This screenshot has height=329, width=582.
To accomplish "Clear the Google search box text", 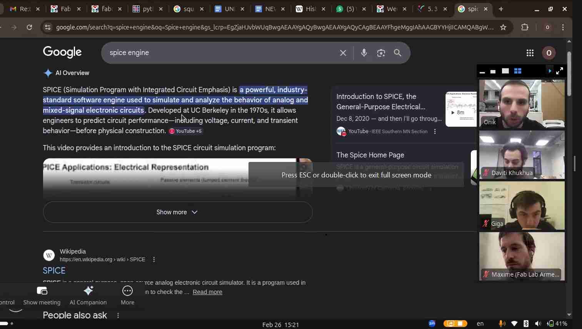I will click(x=343, y=53).
